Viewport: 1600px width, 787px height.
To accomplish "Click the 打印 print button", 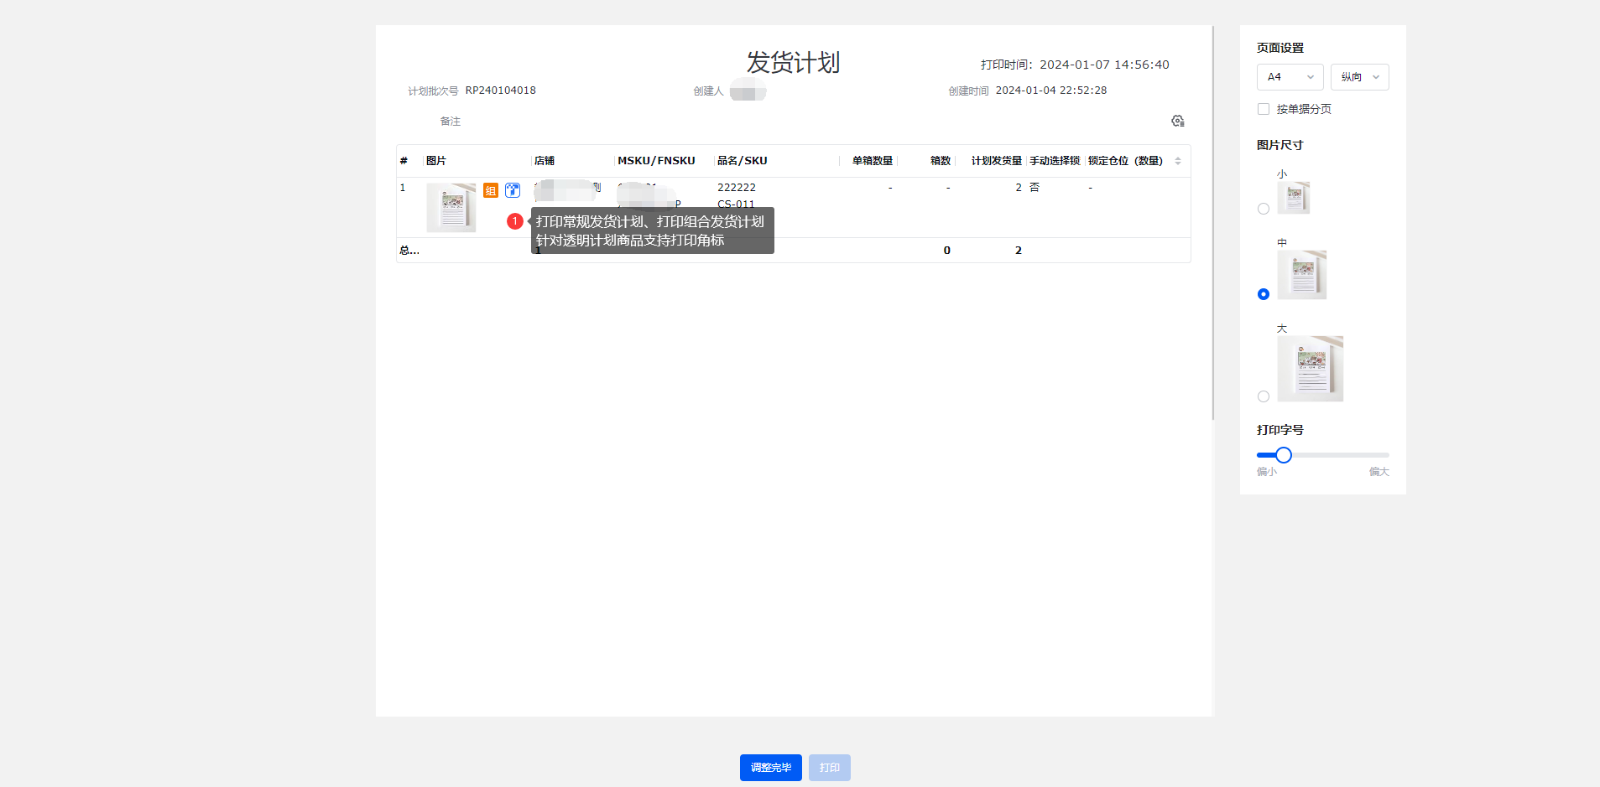I will 829,768.
